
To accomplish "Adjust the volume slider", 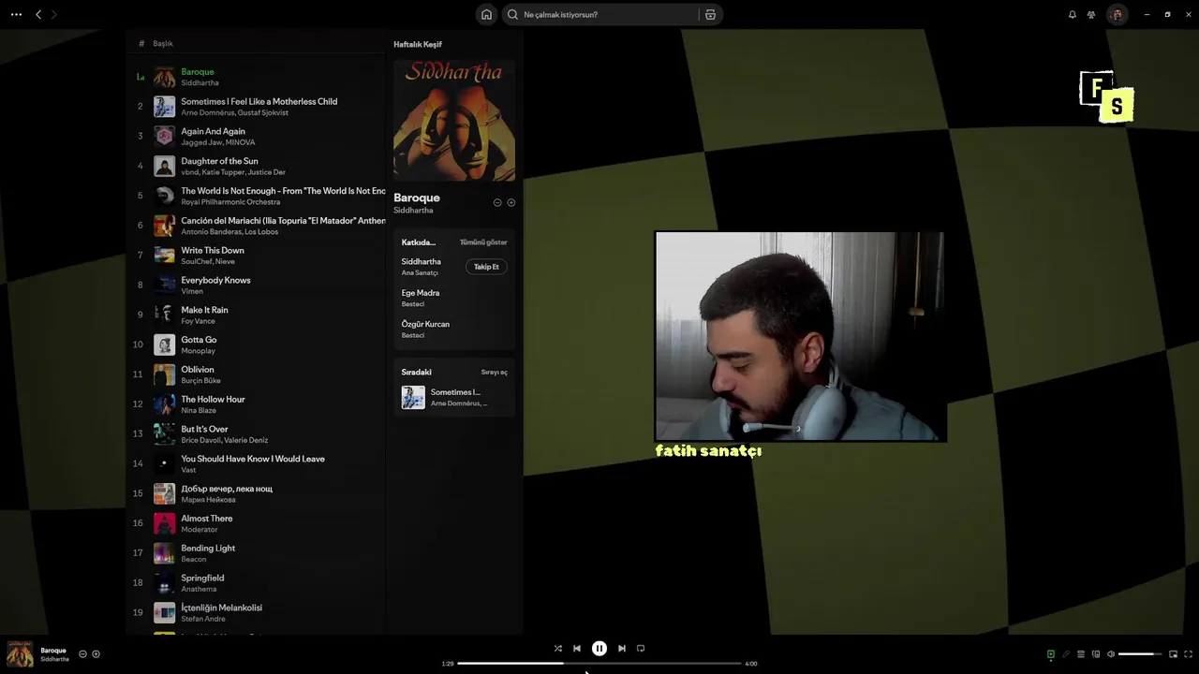I will coord(1140,654).
